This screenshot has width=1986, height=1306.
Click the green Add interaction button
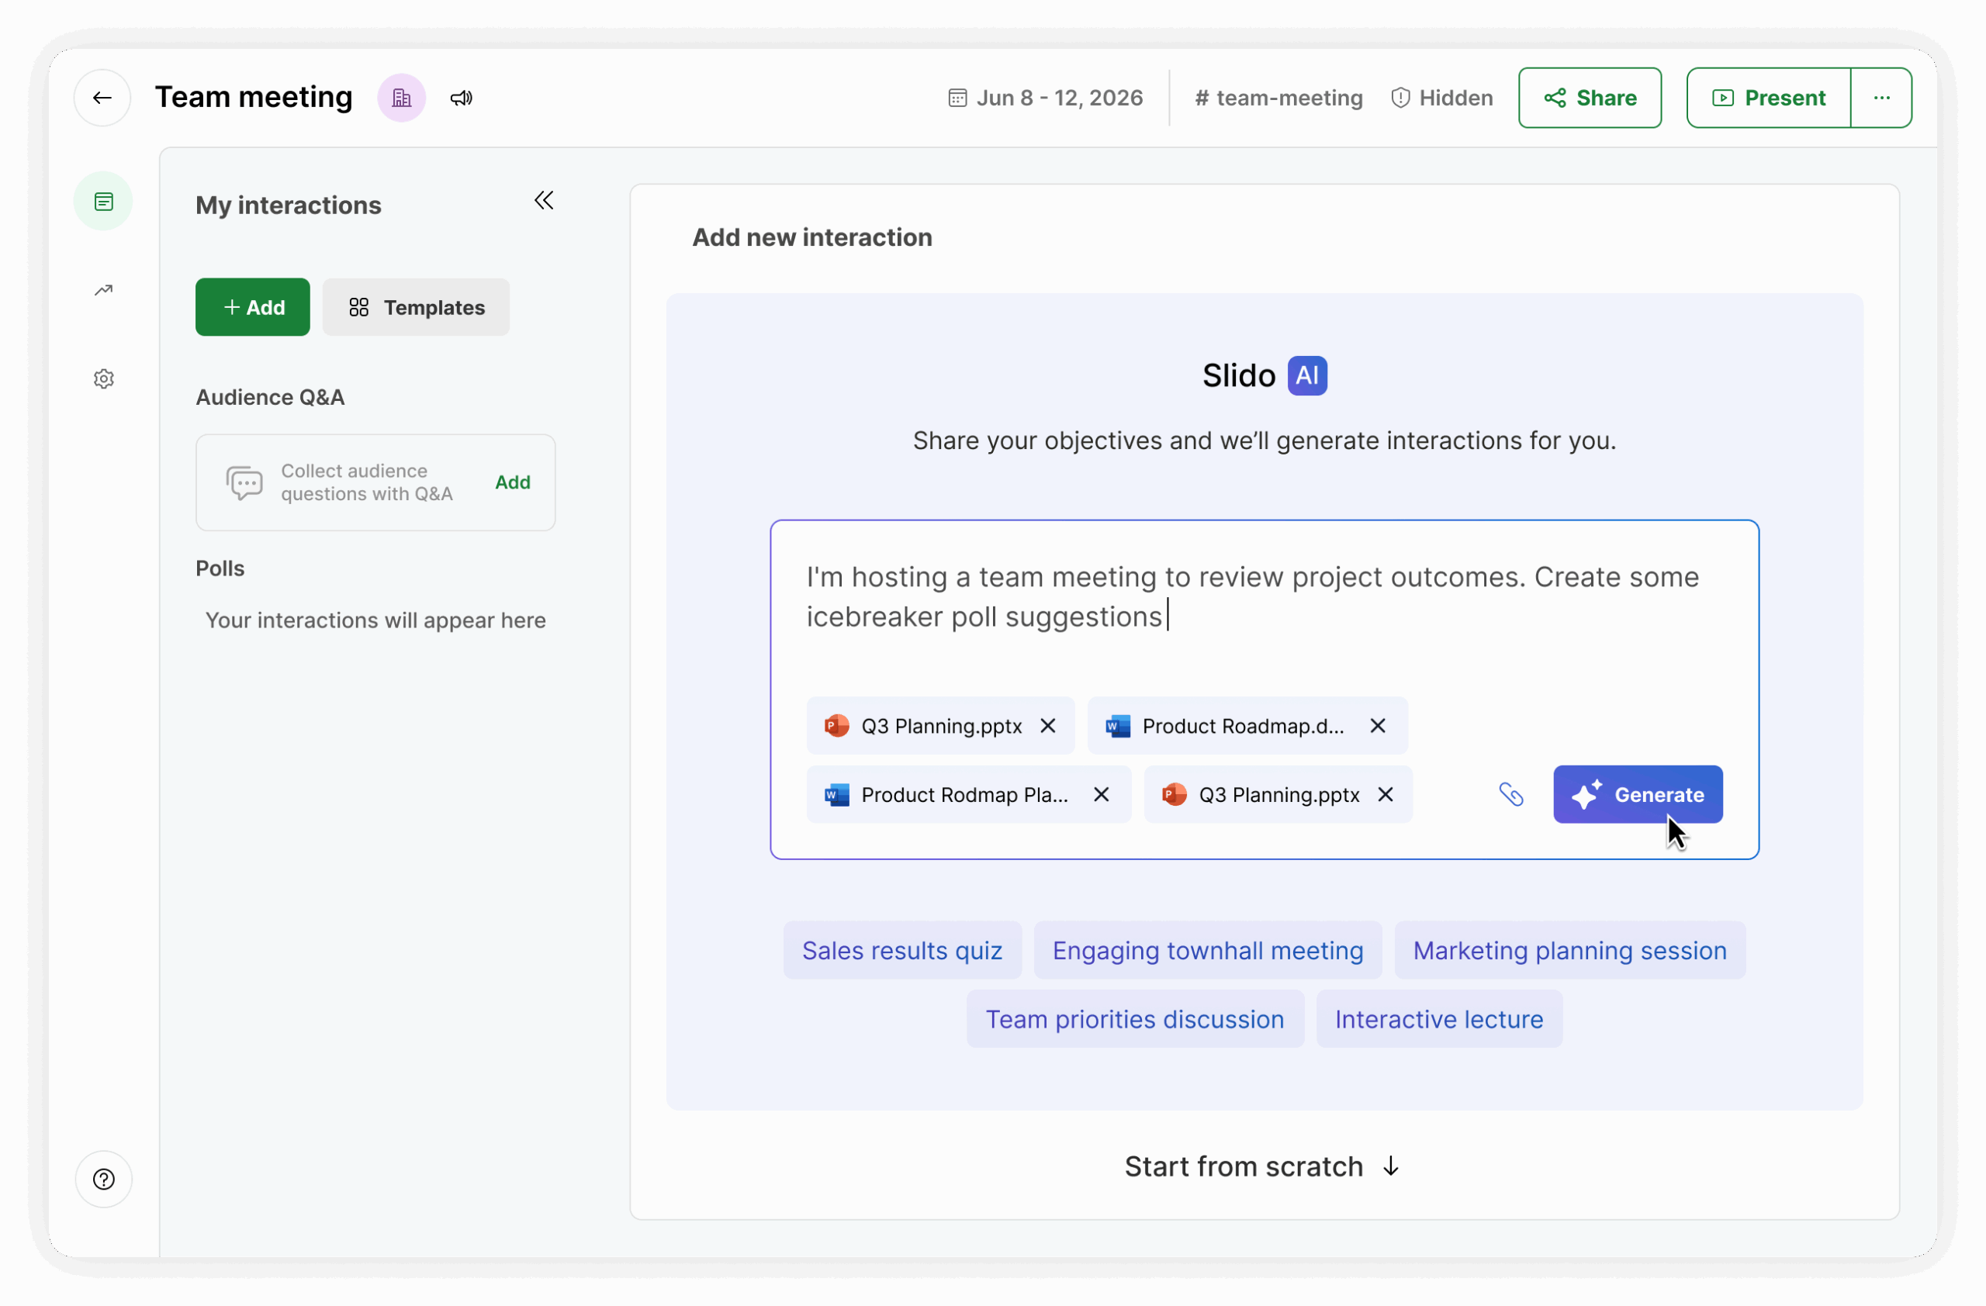coord(253,307)
